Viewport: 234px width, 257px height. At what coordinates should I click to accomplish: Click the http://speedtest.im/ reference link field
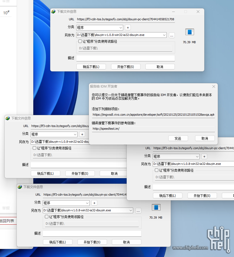tap(153, 129)
